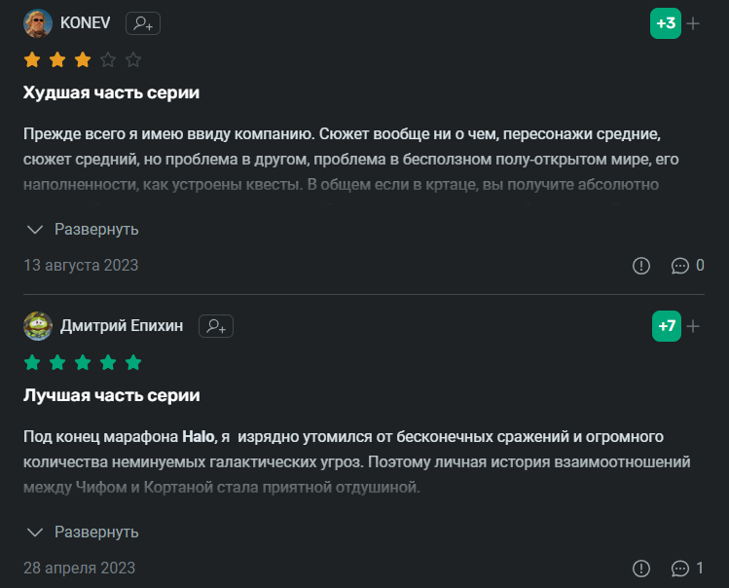This screenshot has width=729, height=588.
Task: Follow user KONEV with the add-friend icon
Action: [143, 23]
